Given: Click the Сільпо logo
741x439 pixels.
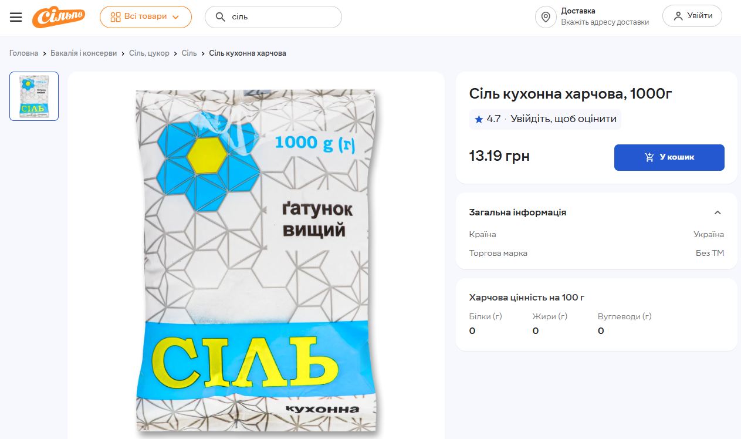Looking at the screenshot, I should (x=59, y=17).
